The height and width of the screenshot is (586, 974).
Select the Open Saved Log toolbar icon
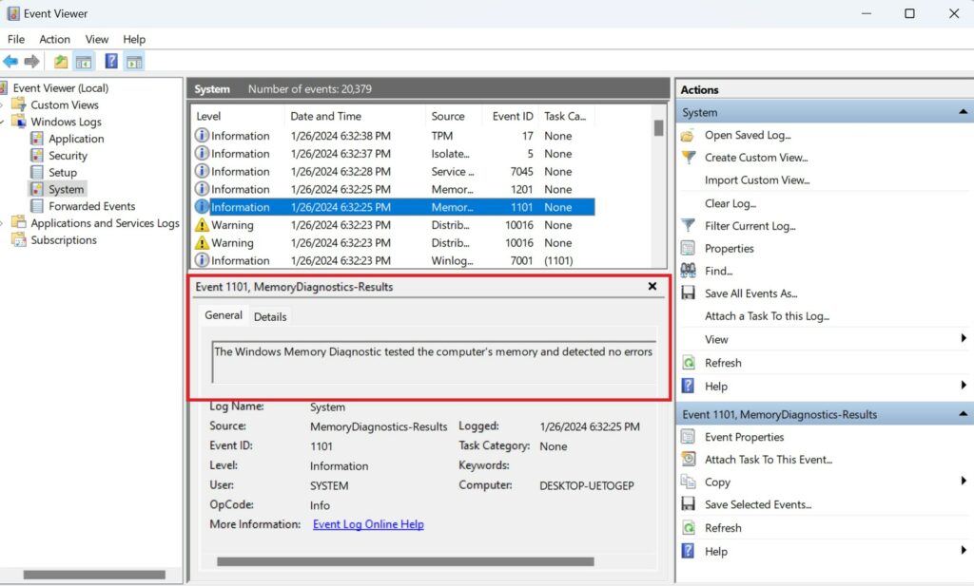59,61
